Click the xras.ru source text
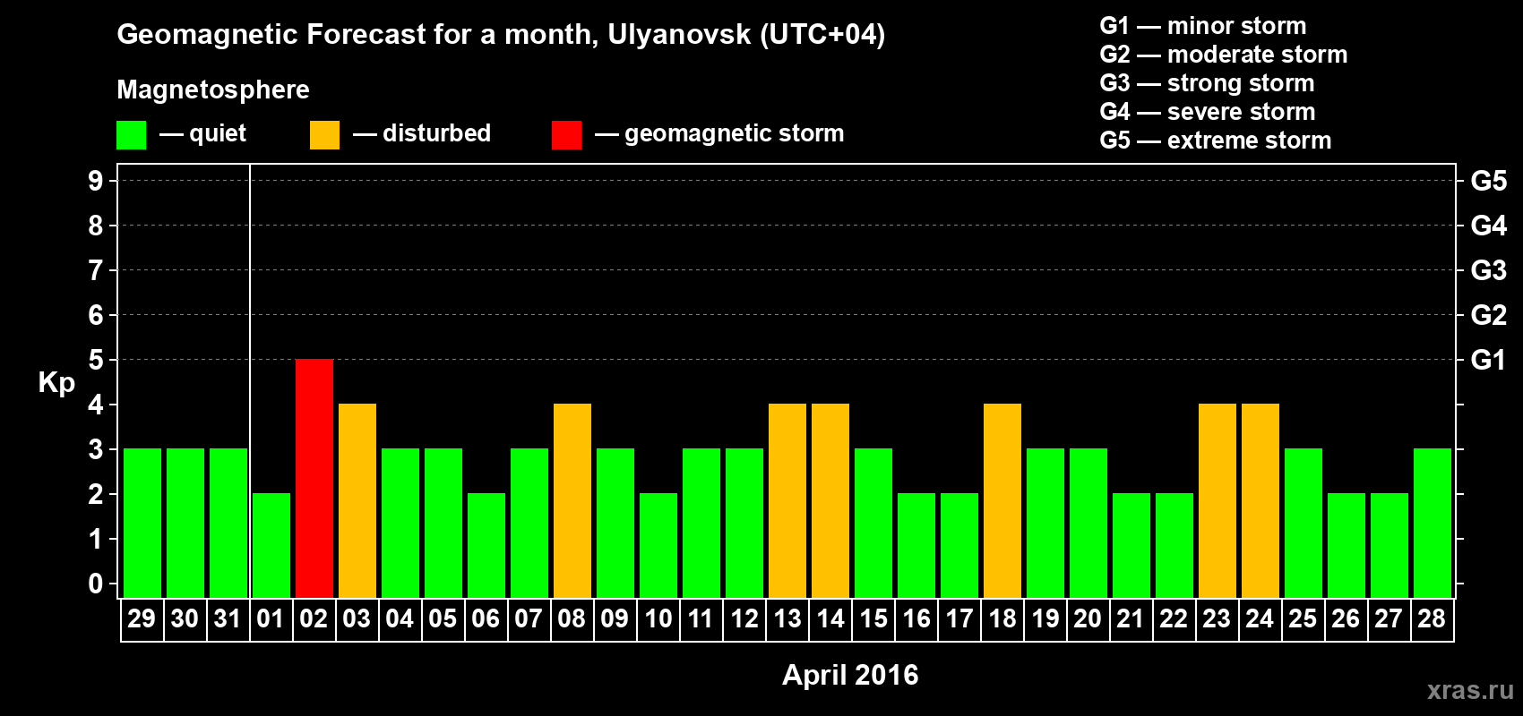Screen dimensions: 1523x716 click(1470, 690)
